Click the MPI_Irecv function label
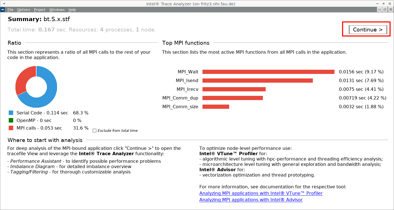The width and height of the screenshot is (394, 210). (187, 89)
